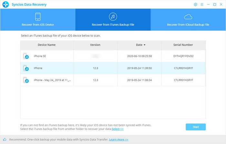This screenshot has width=226, height=144.
Task: Click serial number DYTHQR1PDVD2
Action: pyautogui.click(x=183, y=56)
